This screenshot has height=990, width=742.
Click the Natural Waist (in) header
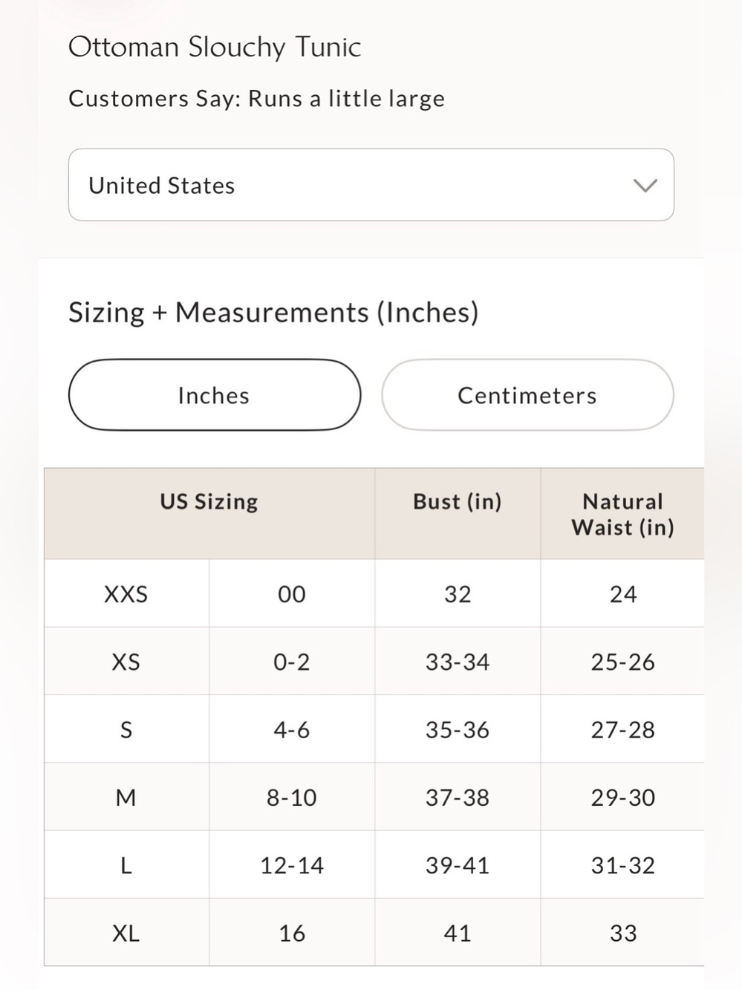tap(622, 514)
